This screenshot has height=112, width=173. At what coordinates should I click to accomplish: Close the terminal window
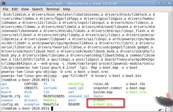[169, 4]
